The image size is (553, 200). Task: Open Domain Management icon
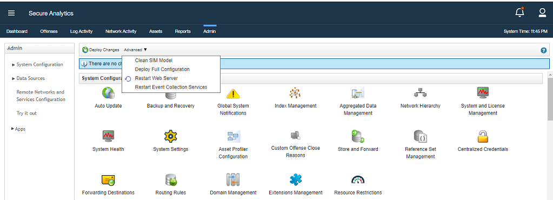(233, 180)
